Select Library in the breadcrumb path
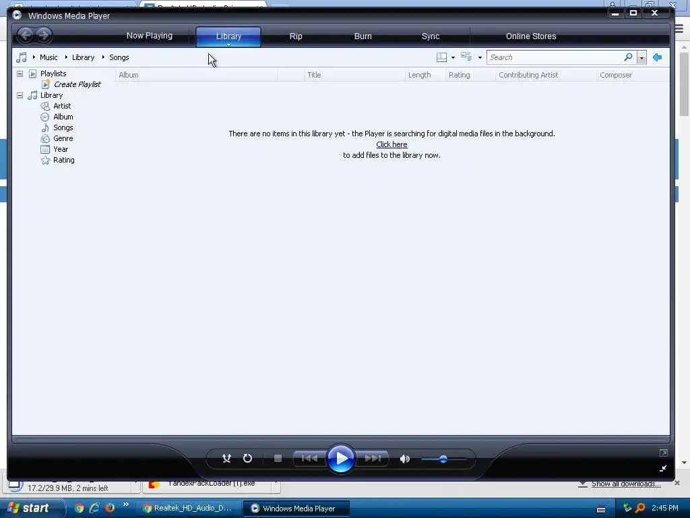 point(83,57)
